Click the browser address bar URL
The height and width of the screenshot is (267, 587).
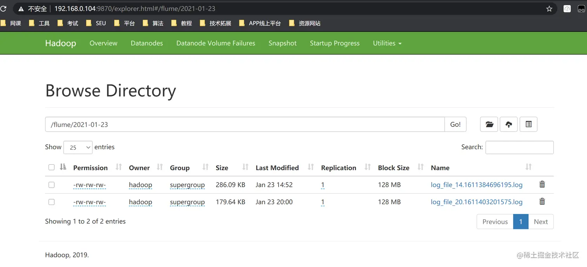click(x=135, y=9)
